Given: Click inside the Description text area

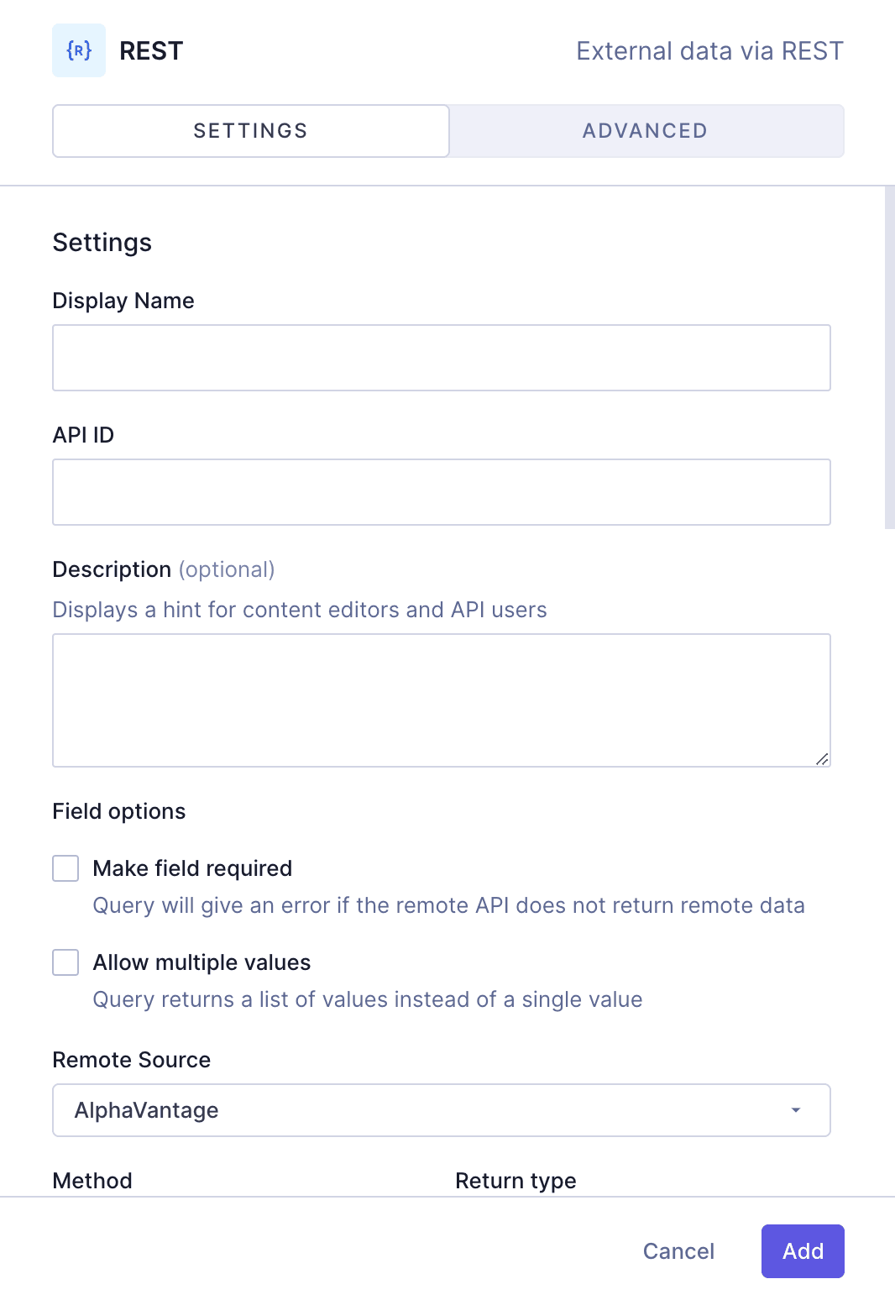Looking at the screenshot, I should tap(442, 700).
